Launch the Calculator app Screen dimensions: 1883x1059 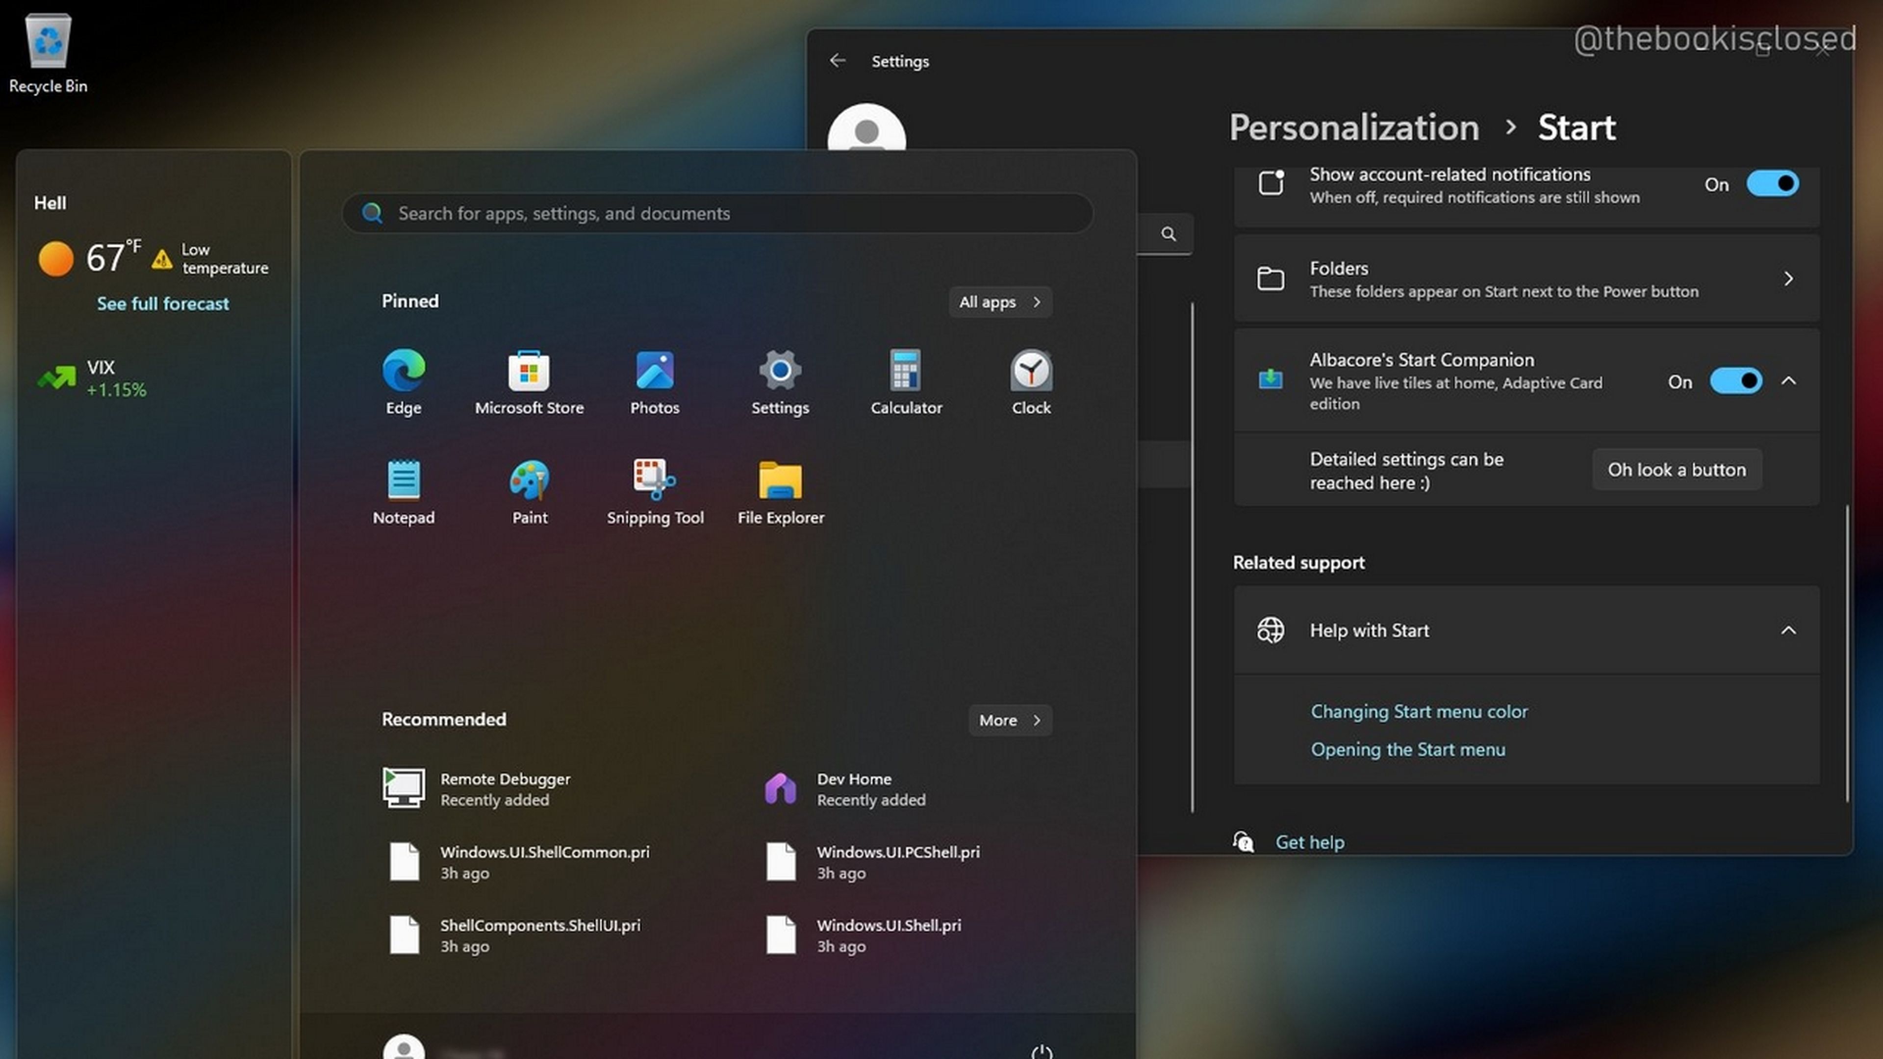pyautogui.click(x=906, y=382)
